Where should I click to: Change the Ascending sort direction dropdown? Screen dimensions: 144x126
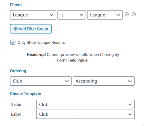(104, 81)
